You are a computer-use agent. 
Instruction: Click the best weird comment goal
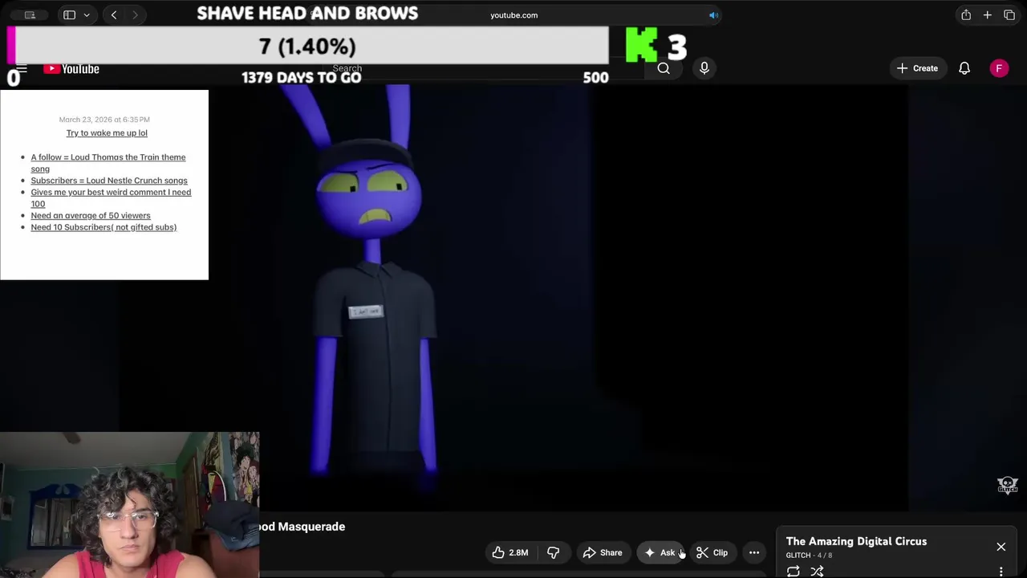(x=111, y=197)
